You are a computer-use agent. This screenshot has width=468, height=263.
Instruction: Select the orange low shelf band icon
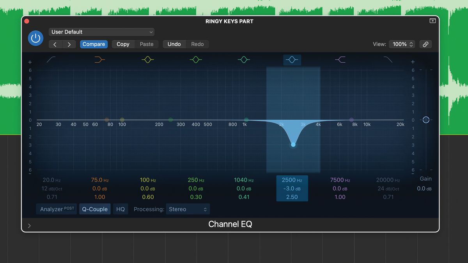(99, 59)
